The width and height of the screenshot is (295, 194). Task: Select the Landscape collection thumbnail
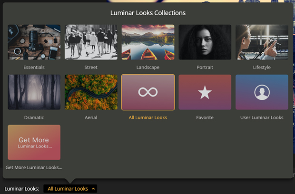(148, 42)
